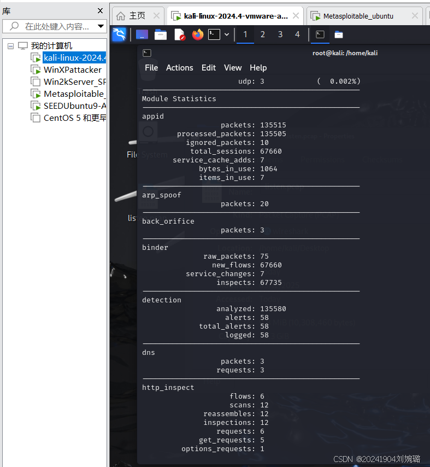Open the File menu in terminal
430x467 pixels.
tap(151, 68)
